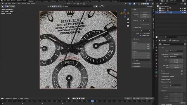Open Output properties tab
Screen dimensions: 187x105
click(x=156, y=48)
